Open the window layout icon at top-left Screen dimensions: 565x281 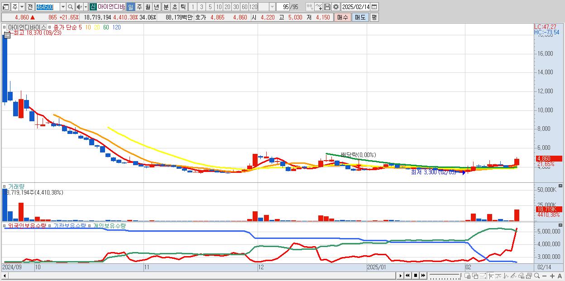point(6,7)
